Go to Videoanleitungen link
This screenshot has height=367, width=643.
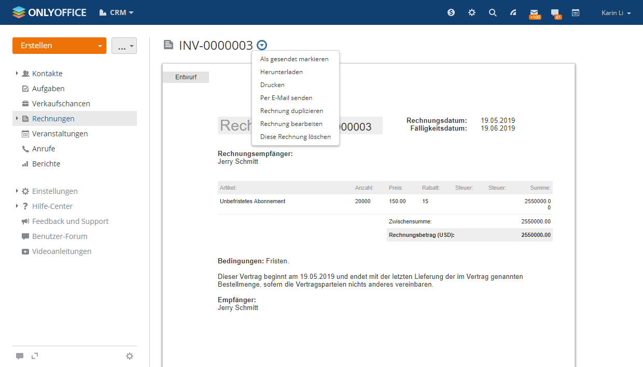61,251
